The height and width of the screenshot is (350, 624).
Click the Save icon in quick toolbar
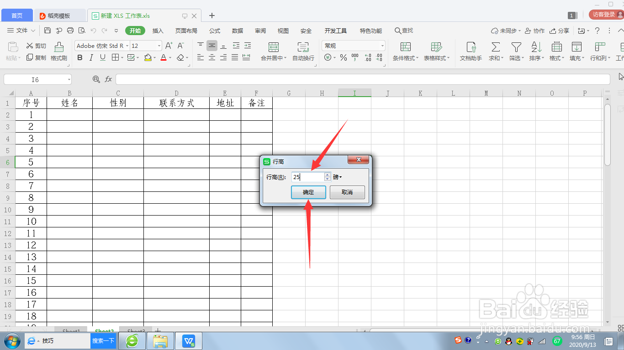(48, 31)
